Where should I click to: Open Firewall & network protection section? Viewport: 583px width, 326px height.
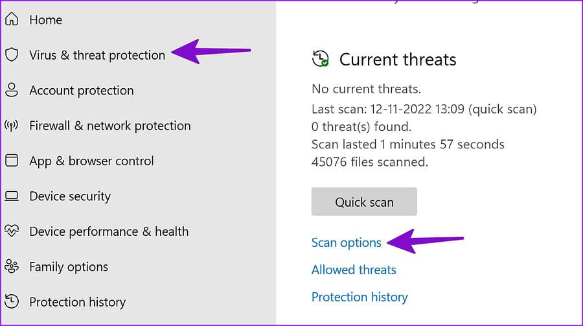pyautogui.click(x=110, y=126)
